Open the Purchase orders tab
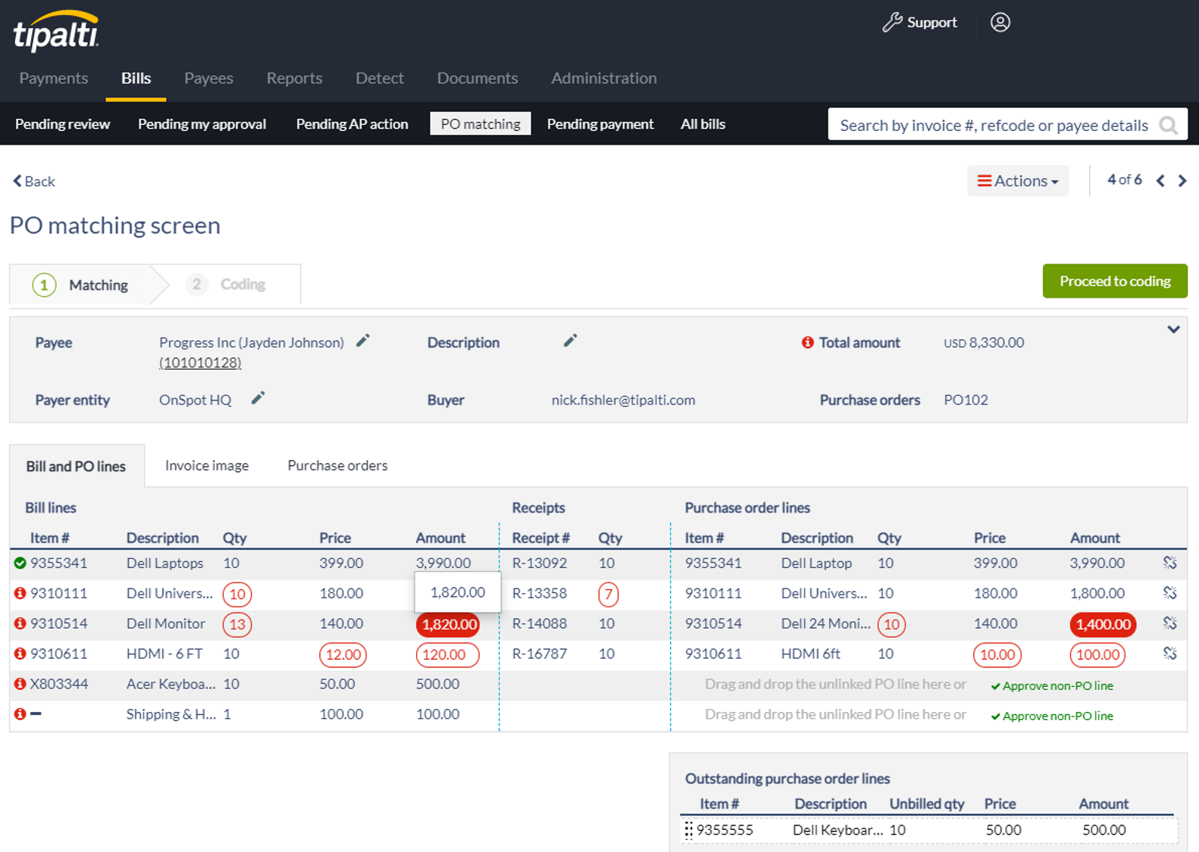The image size is (1199, 852). [337, 466]
